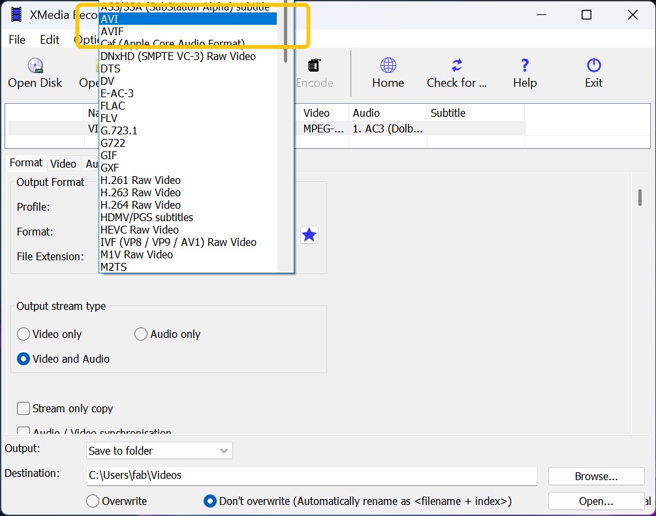The width and height of the screenshot is (656, 516).
Task: Click the blue star favorites icon
Action: pos(309,235)
